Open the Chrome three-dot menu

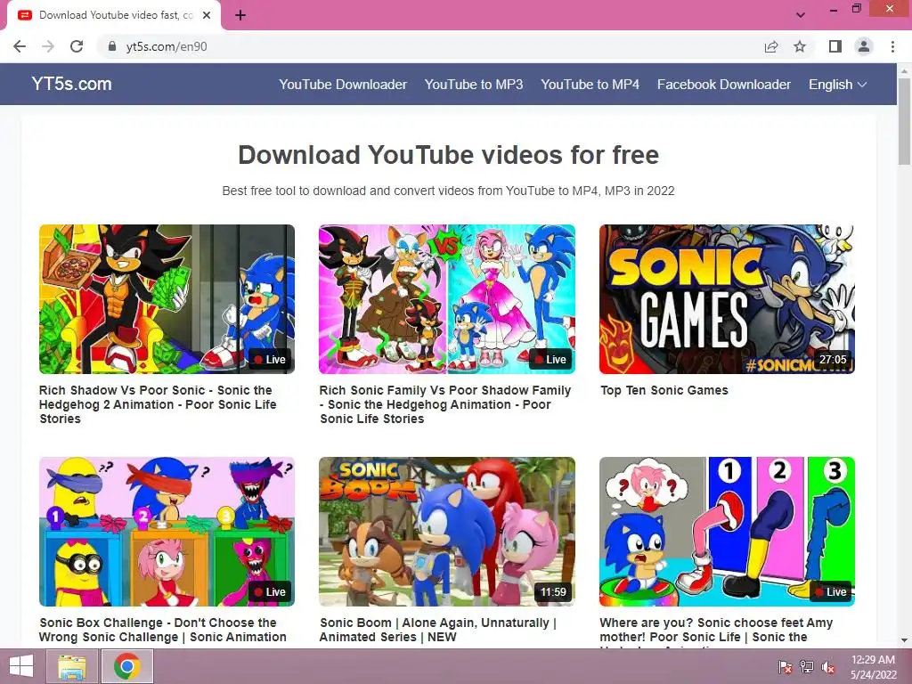coord(892,46)
